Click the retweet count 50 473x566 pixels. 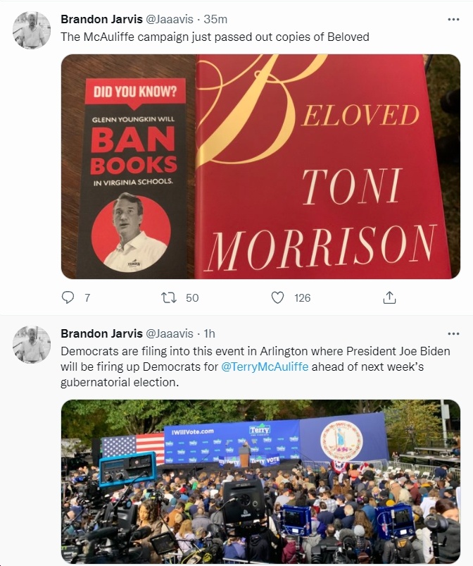click(x=192, y=297)
